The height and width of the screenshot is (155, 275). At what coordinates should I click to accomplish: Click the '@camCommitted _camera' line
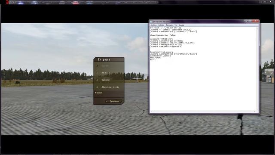pos(162,52)
